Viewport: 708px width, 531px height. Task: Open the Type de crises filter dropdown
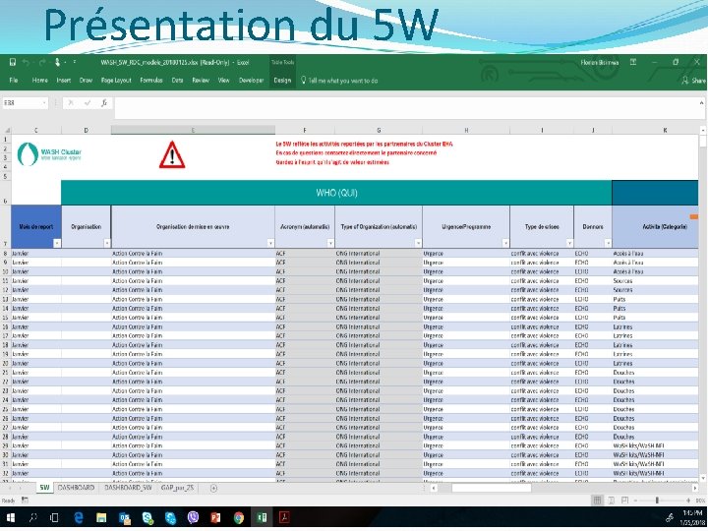[569, 244]
